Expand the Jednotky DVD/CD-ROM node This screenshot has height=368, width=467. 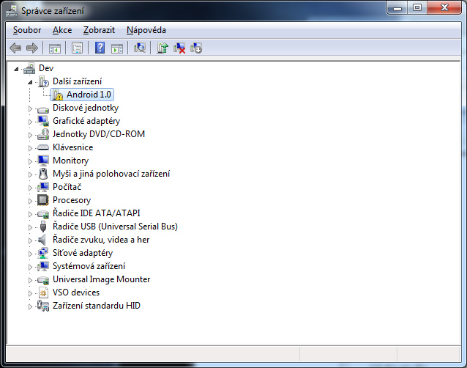[x=30, y=135]
